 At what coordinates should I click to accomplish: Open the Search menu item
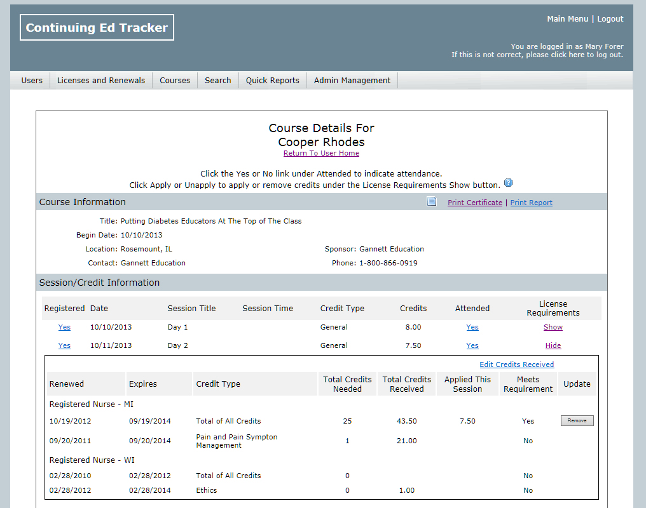click(217, 81)
